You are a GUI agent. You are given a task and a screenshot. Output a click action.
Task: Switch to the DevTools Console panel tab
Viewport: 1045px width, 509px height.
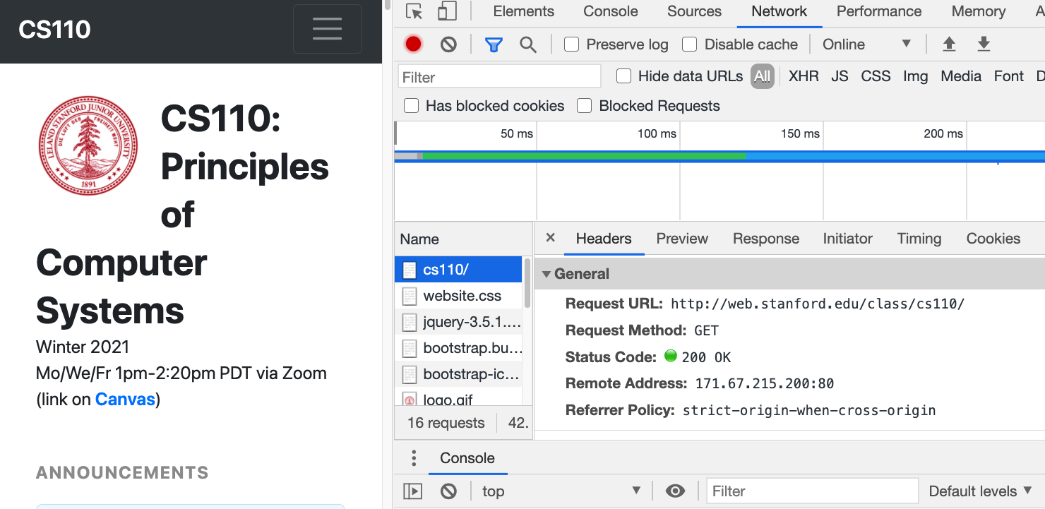click(611, 11)
